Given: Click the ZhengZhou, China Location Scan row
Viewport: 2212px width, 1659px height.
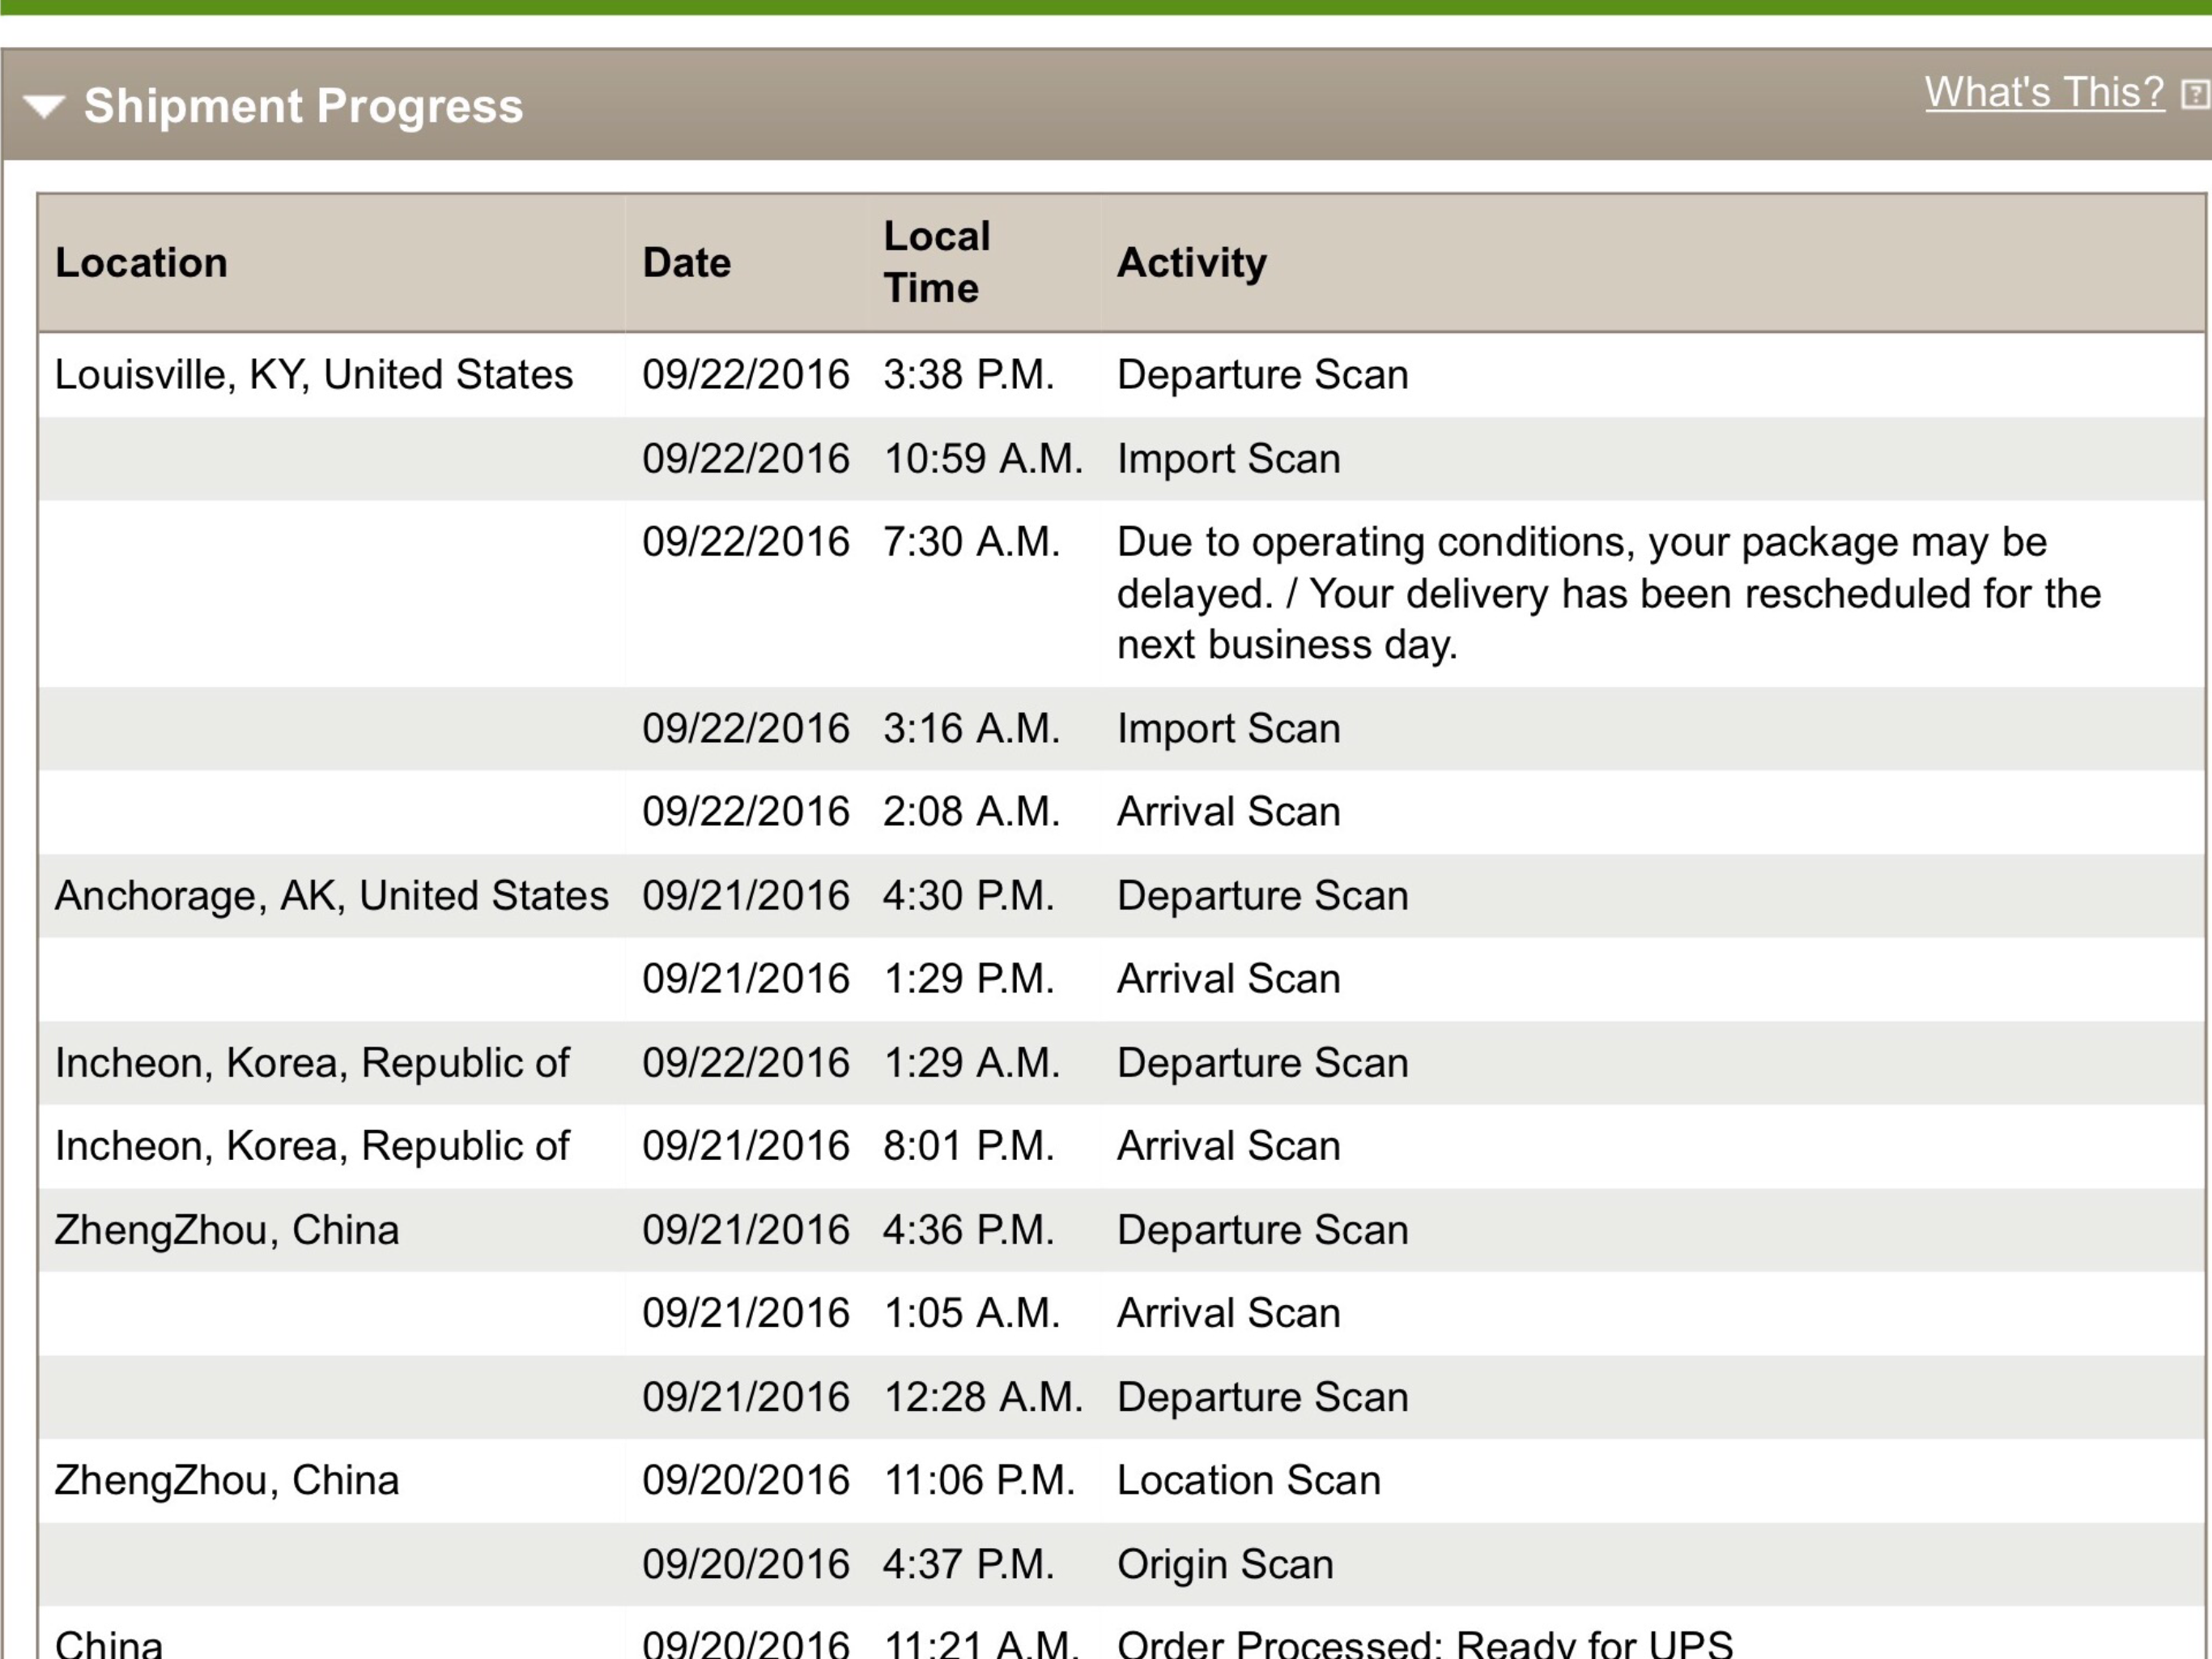Looking at the screenshot, I should pyautogui.click(x=1122, y=1481).
